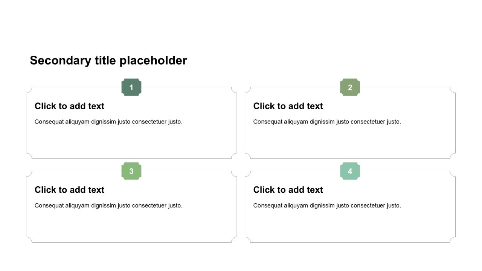Click 'Click to add text' heading in card 3
The height and width of the screenshot is (271, 482).
(x=69, y=190)
